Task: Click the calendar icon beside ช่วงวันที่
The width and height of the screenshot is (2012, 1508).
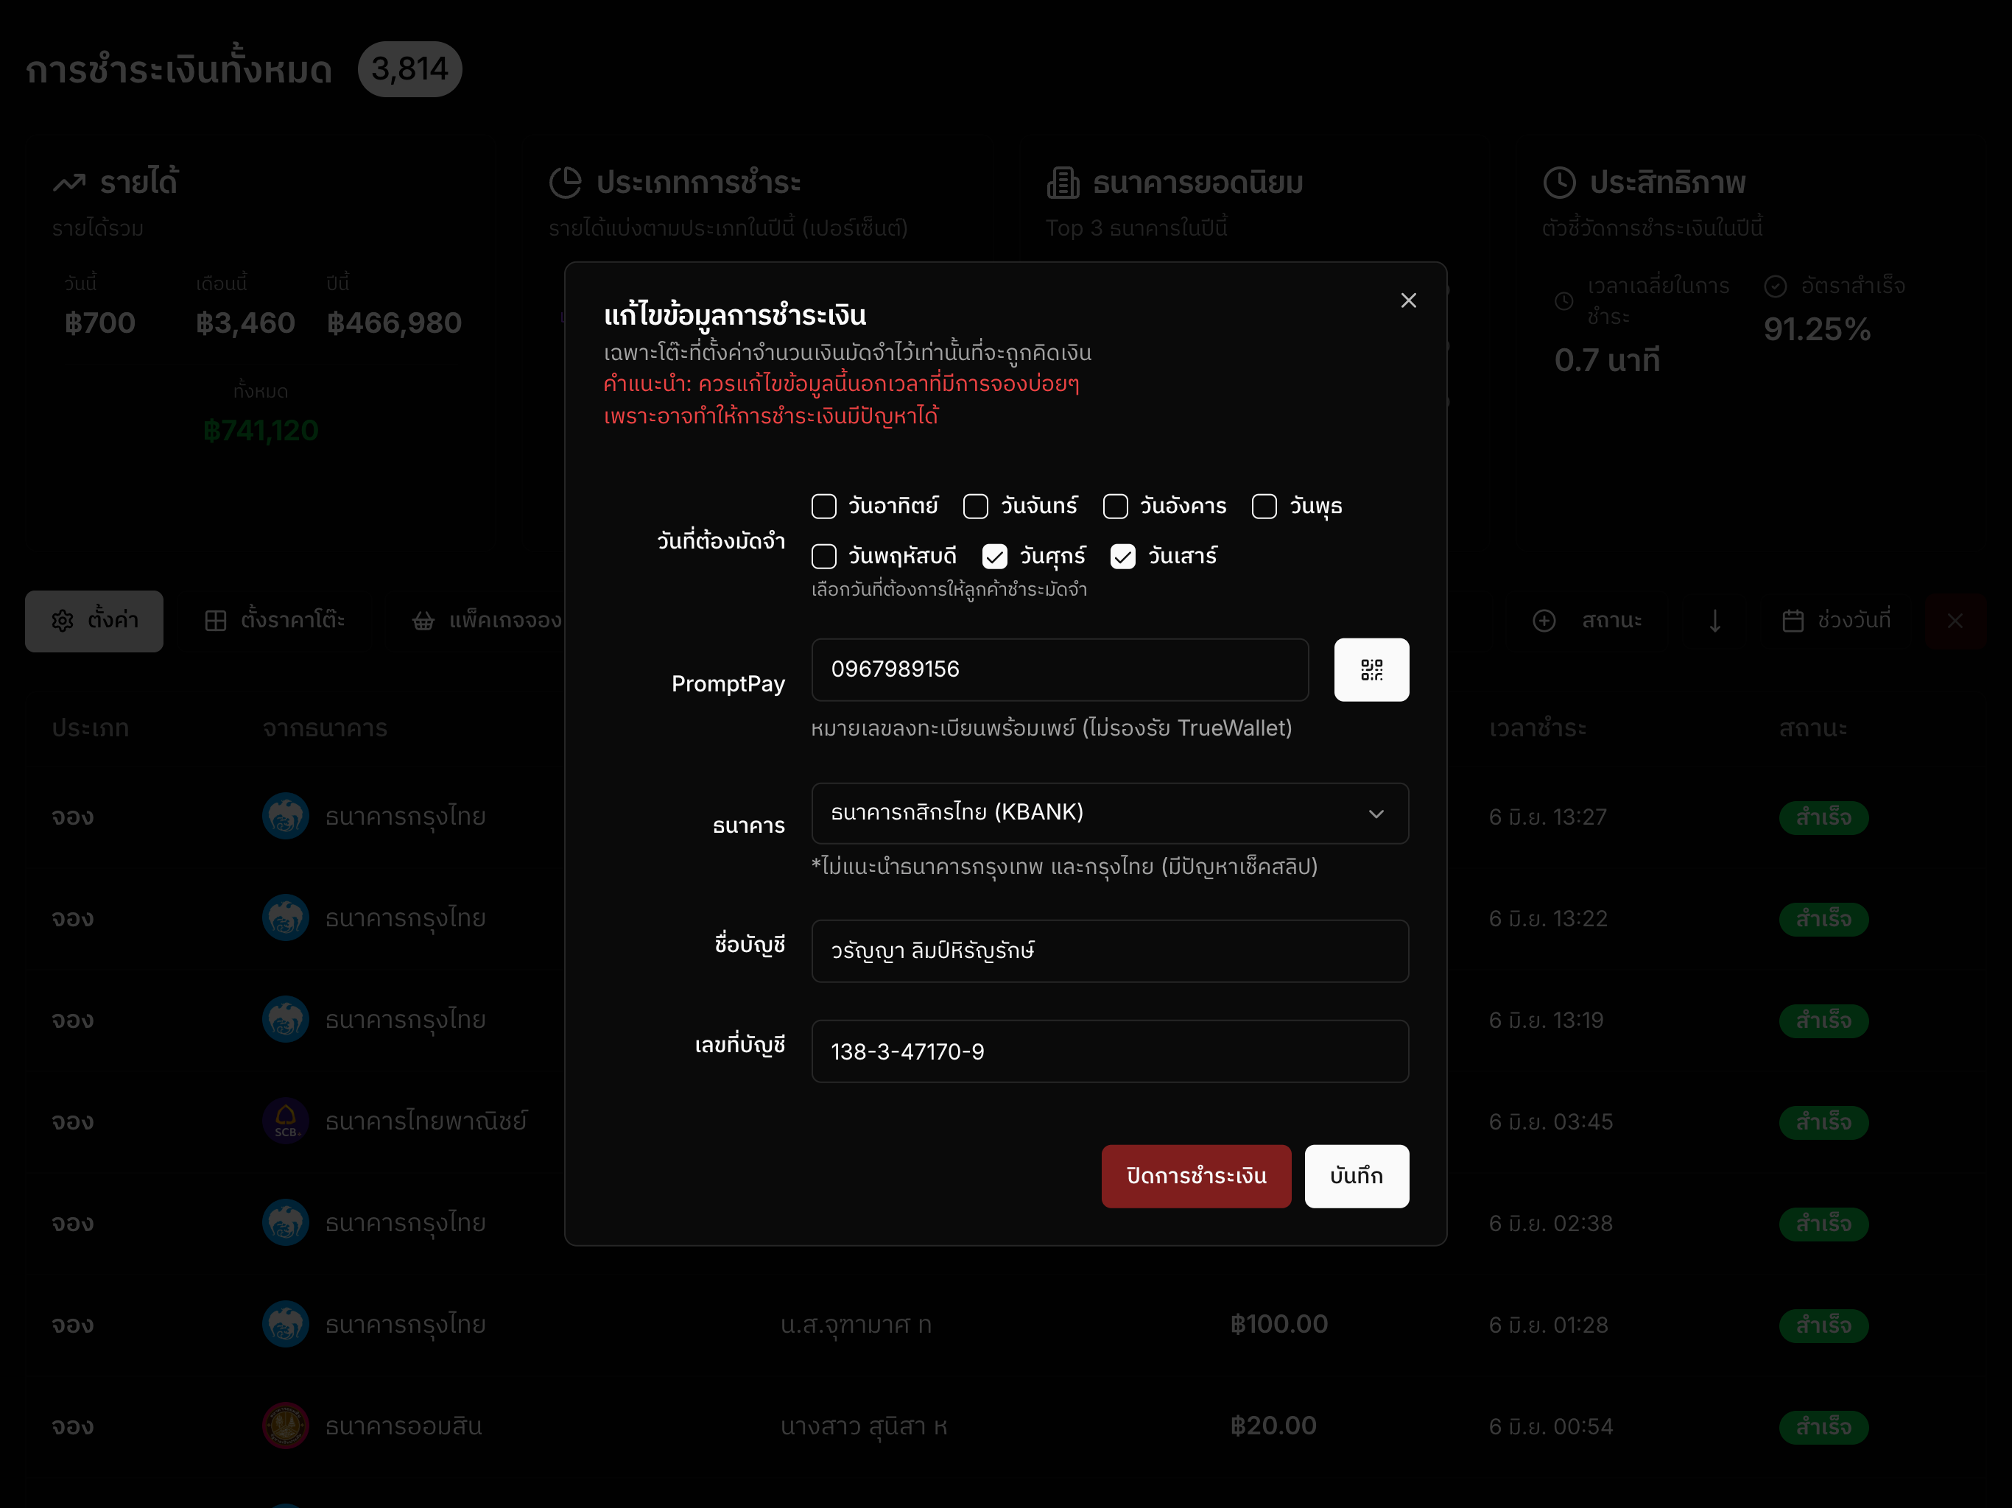Action: pyautogui.click(x=1793, y=621)
